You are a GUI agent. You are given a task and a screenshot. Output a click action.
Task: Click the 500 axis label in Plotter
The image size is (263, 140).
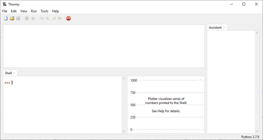click(133, 105)
